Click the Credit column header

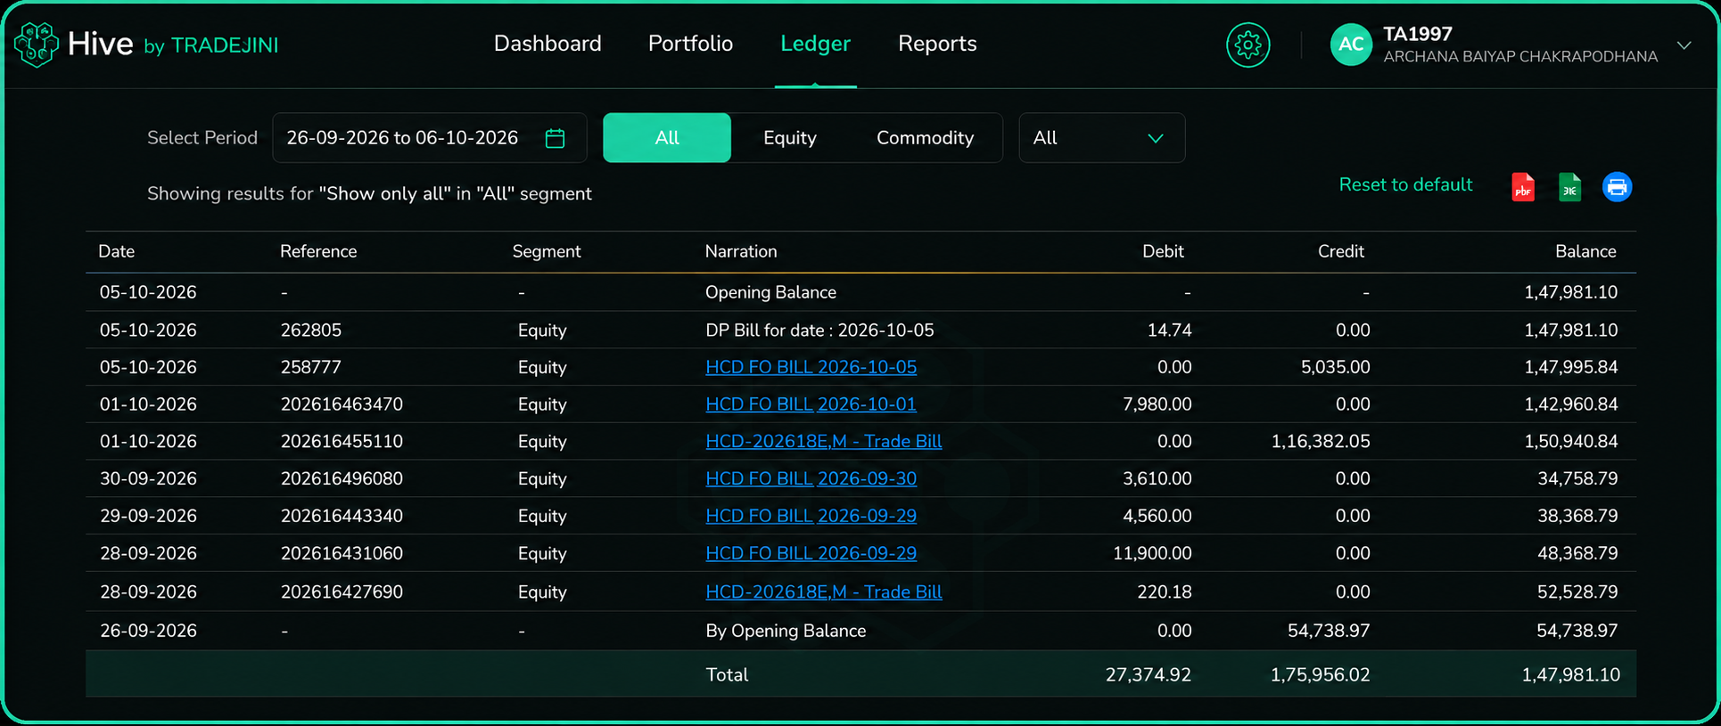1340,252
